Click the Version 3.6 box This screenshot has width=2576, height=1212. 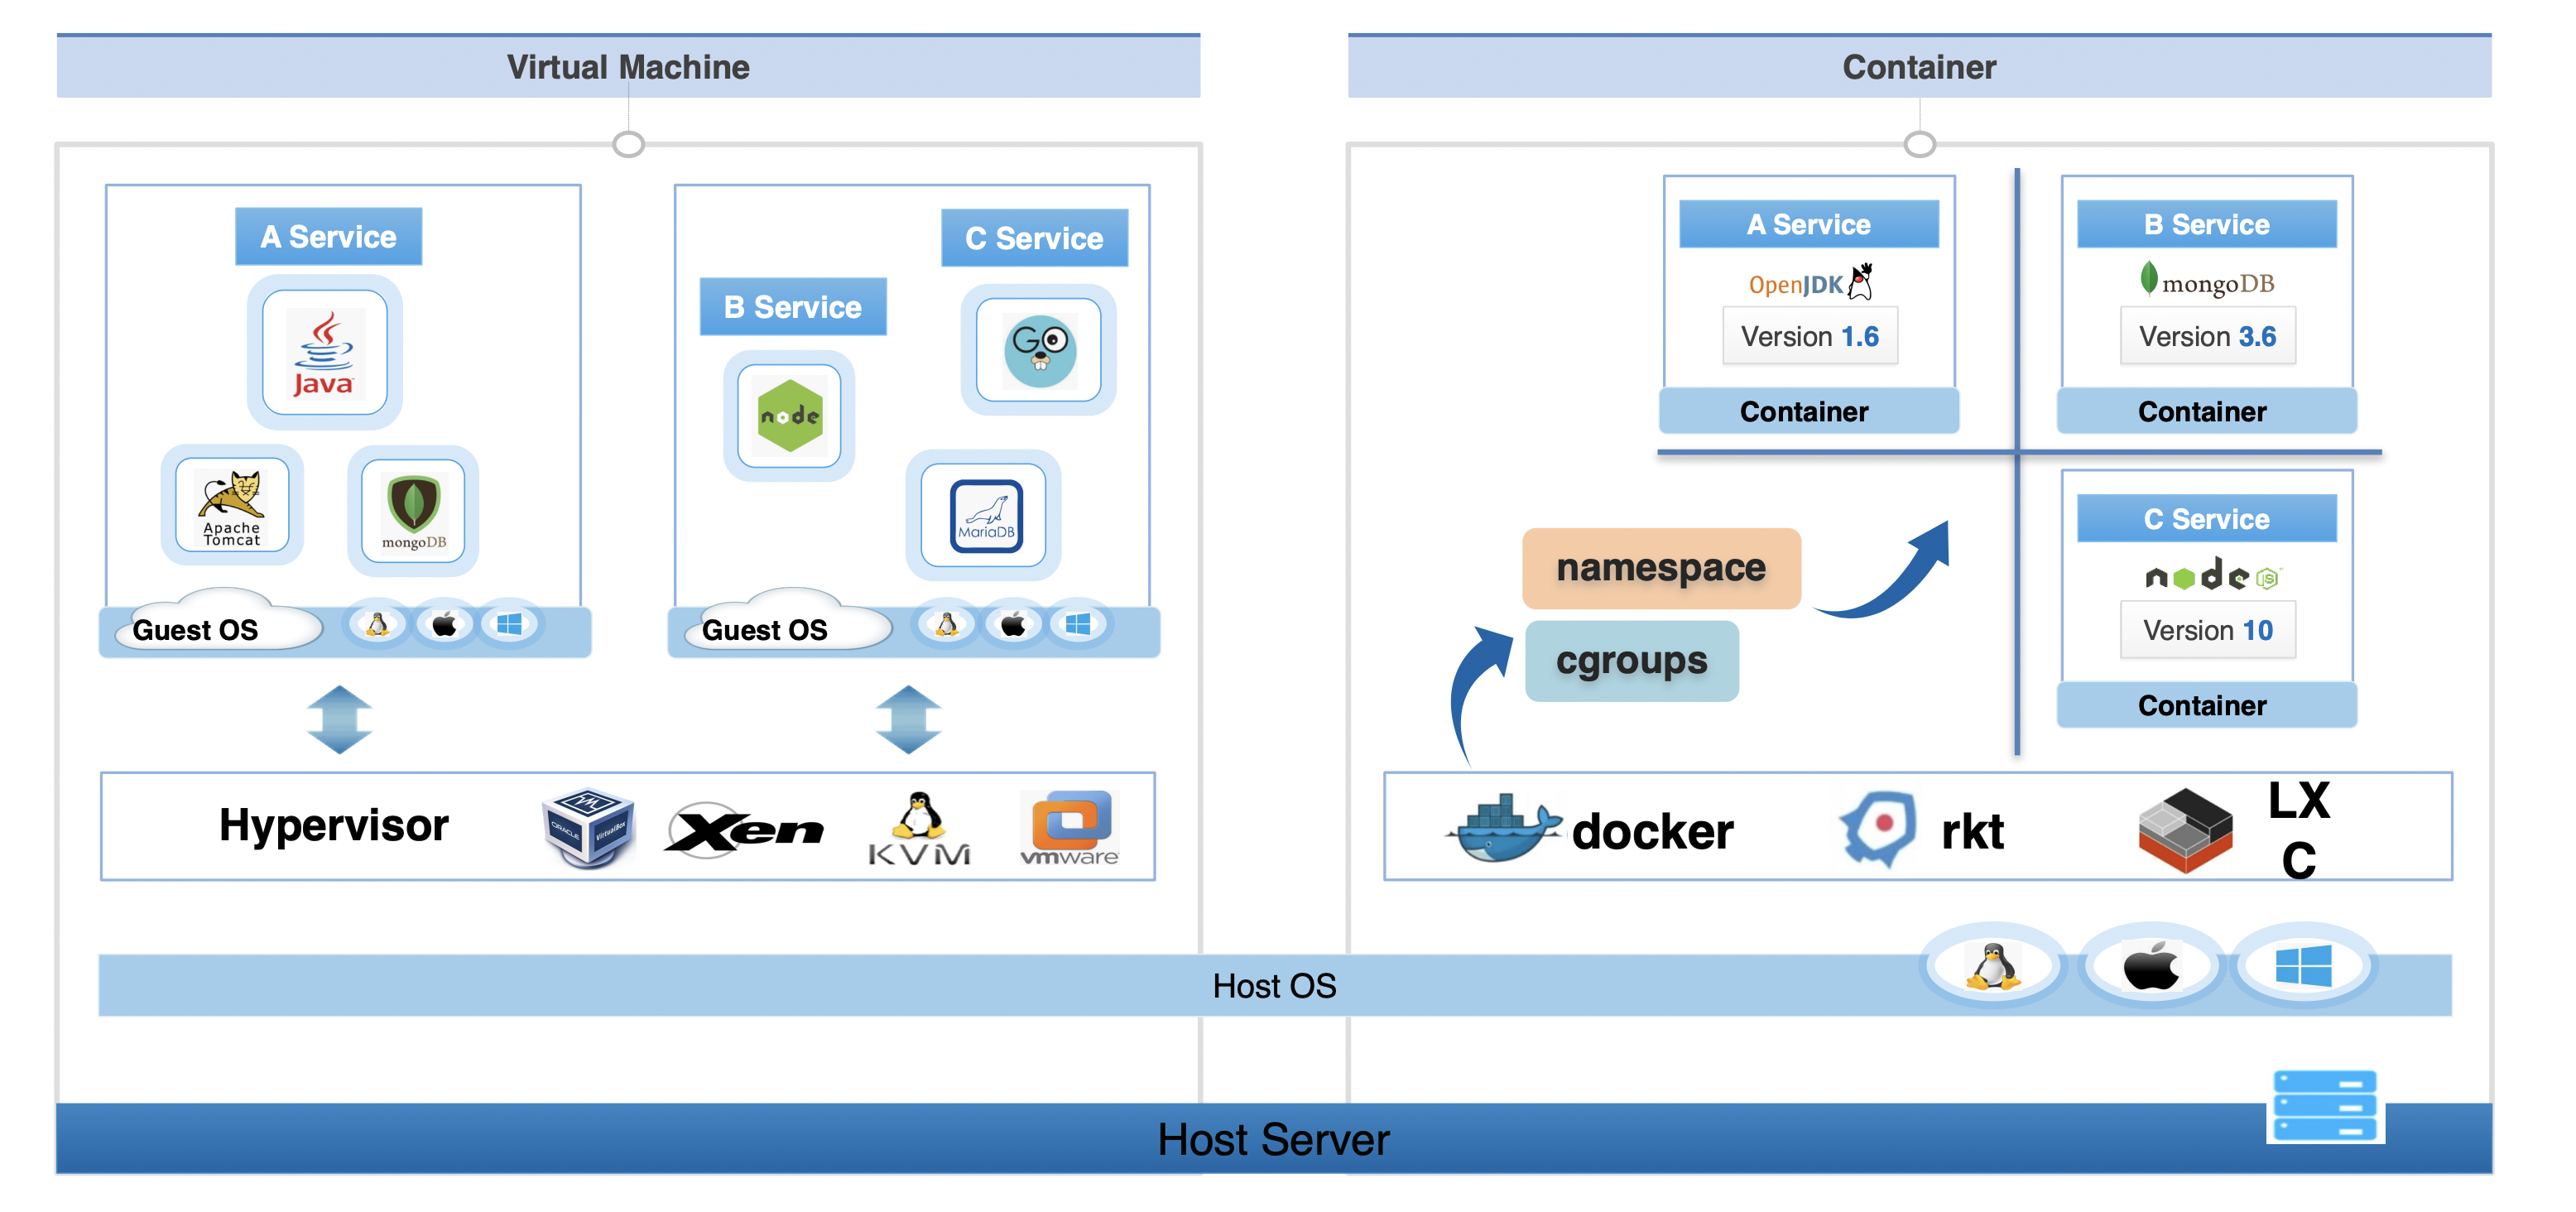[2207, 336]
